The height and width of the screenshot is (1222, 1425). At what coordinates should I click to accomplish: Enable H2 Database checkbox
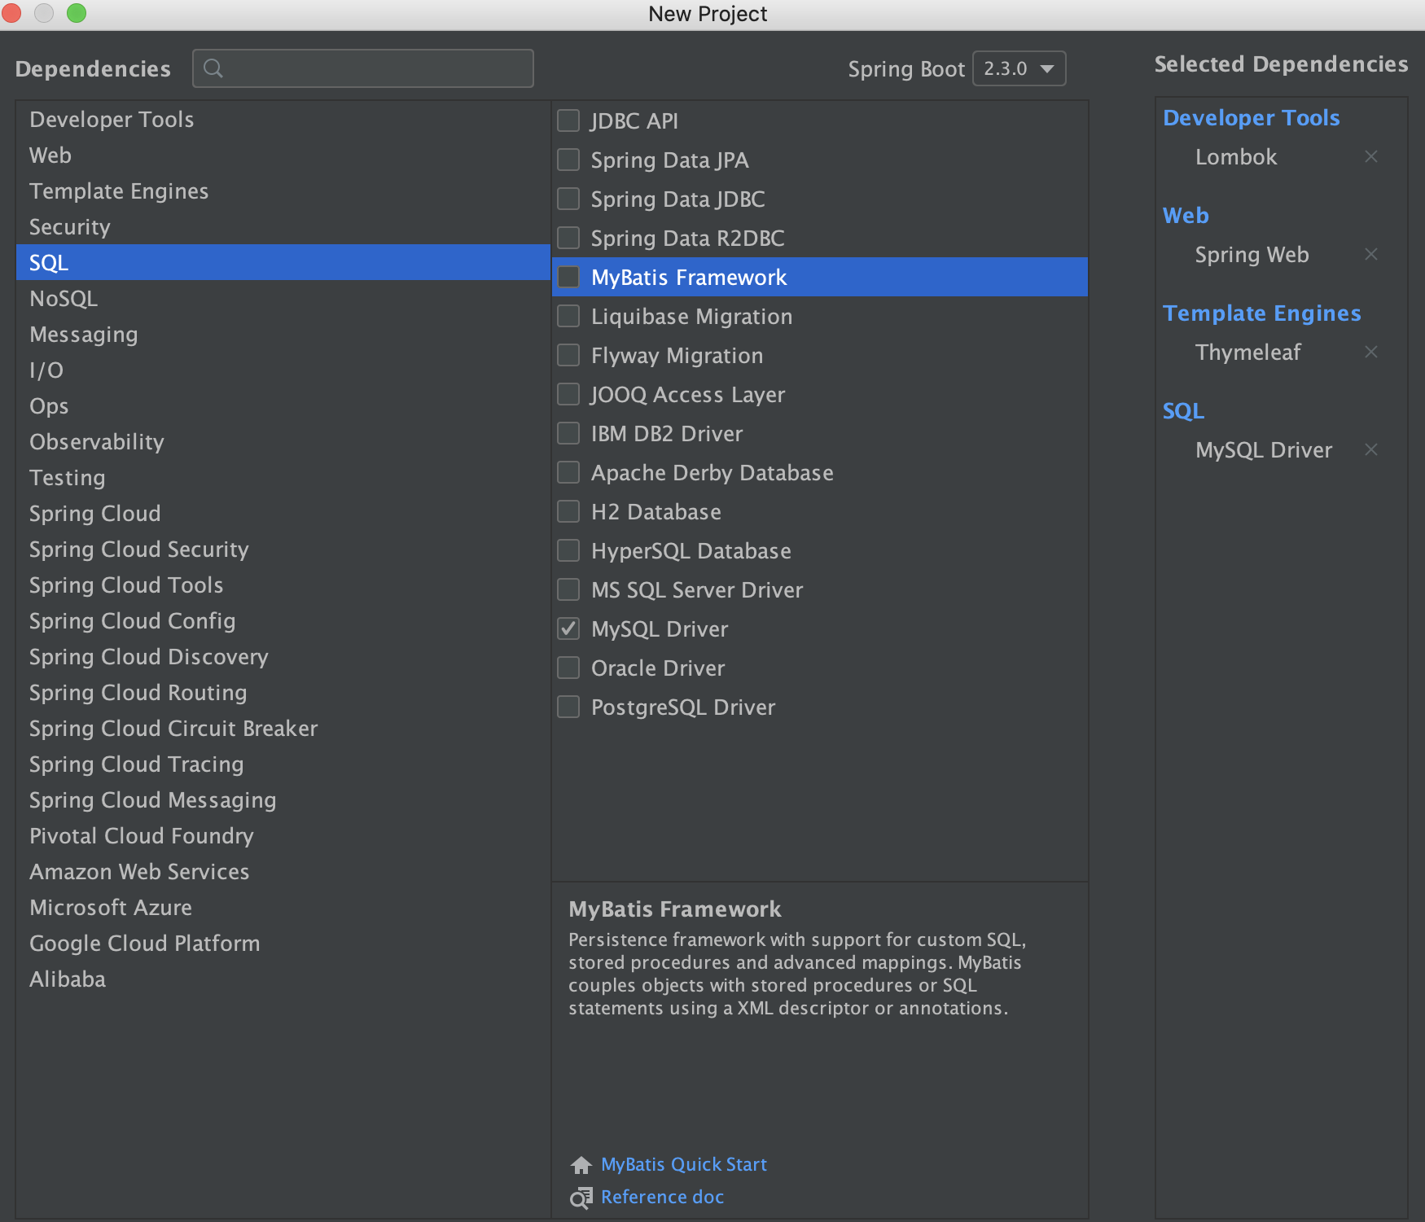coord(568,511)
